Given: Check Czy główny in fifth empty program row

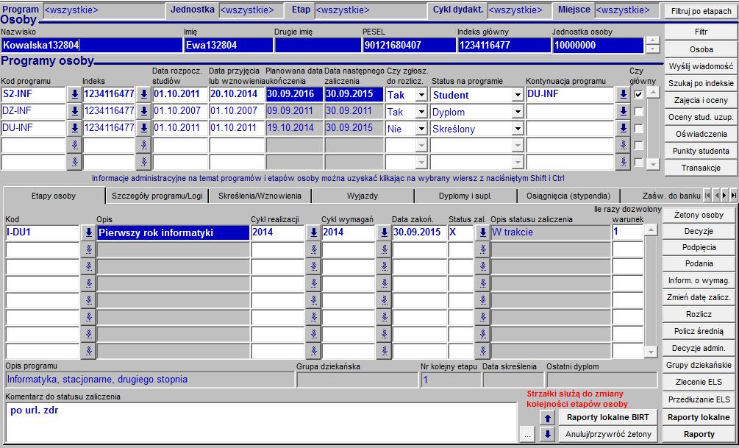Looking at the screenshot, I should pos(638,163).
